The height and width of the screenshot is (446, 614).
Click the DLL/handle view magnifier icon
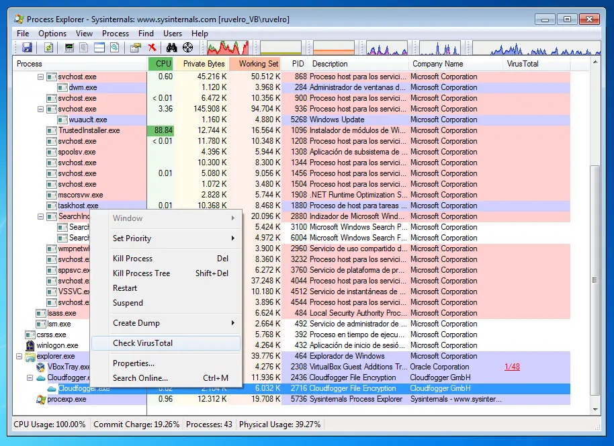(x=114, y=48)
